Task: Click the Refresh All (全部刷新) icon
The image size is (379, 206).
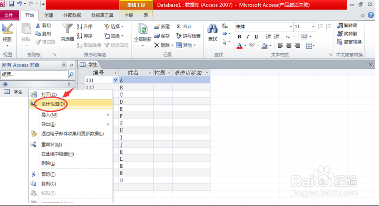Action: click(x=142, y=29)
